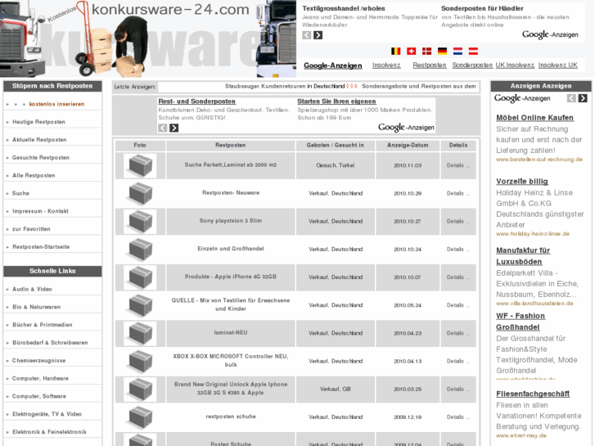Open box photo for QUELLE Textilien listing
The height and width of the screenshot is (446, 595).
tap(140, 305)
